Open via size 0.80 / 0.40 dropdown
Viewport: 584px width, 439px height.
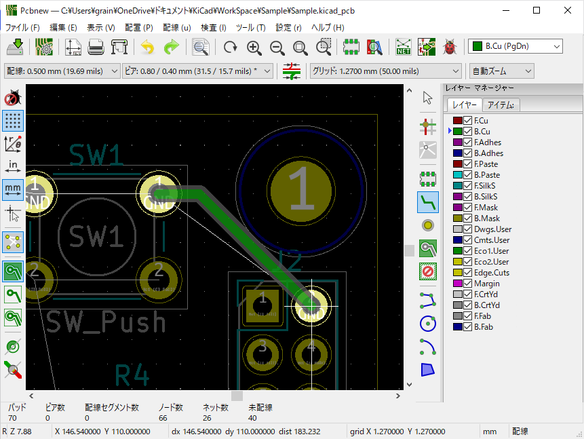click(x=197, y=71)
